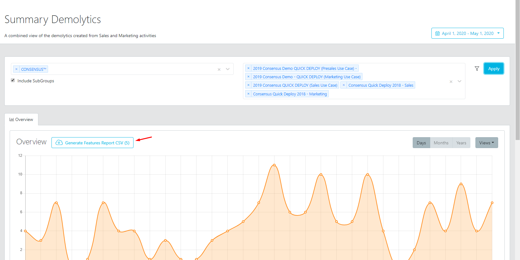The height and width of the screenshot is (260, 520).
Task: Show chart by Days
Action: pos(421,143)
